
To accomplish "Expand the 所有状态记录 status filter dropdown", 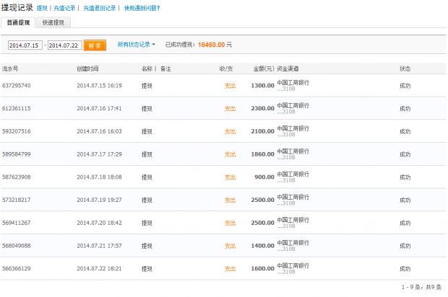I will coord(134,45).
